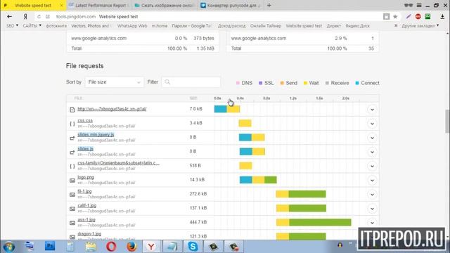Open a new tab with the plus button
This screenshot has width=450, height=253.
[x=269, y=5]
